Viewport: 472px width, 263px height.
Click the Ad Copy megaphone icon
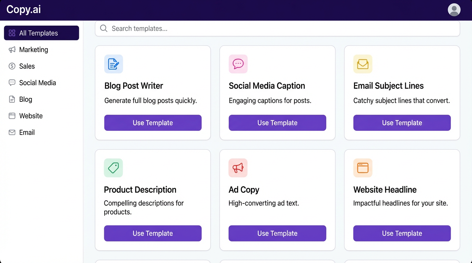(x=238, y=168)
